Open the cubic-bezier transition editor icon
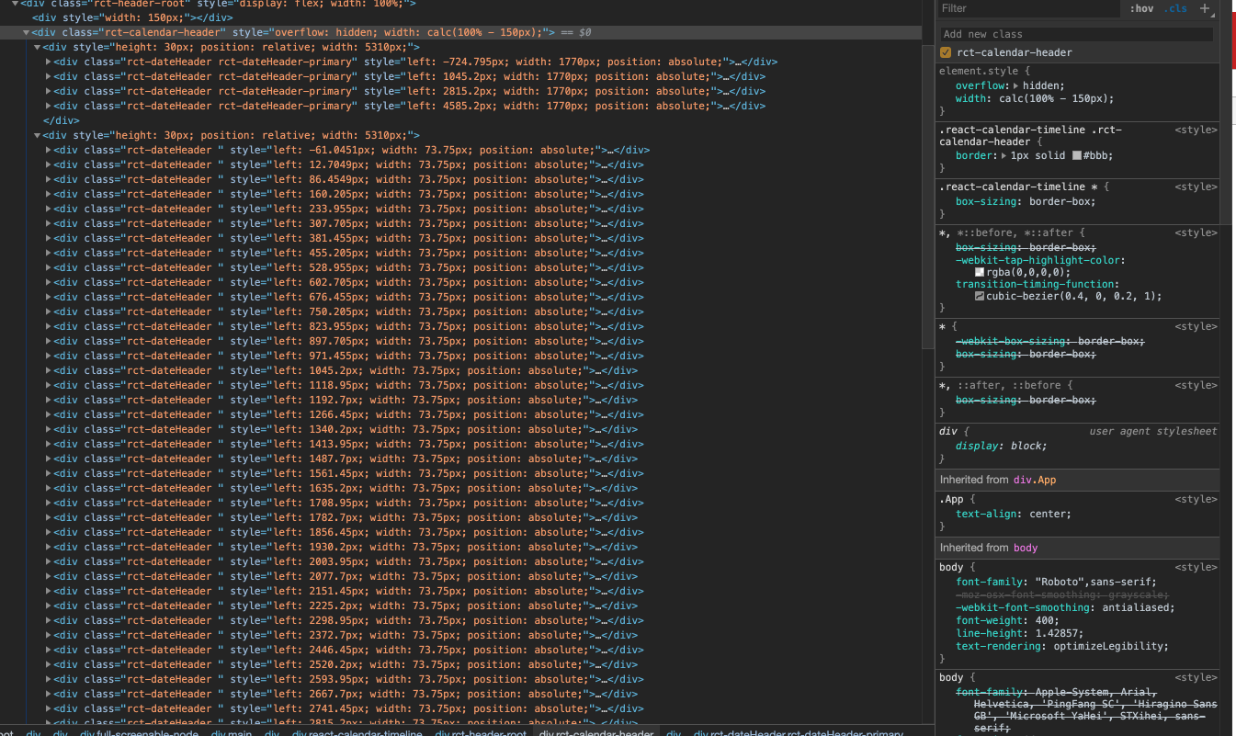The image size is (1236, 736). 980,297
